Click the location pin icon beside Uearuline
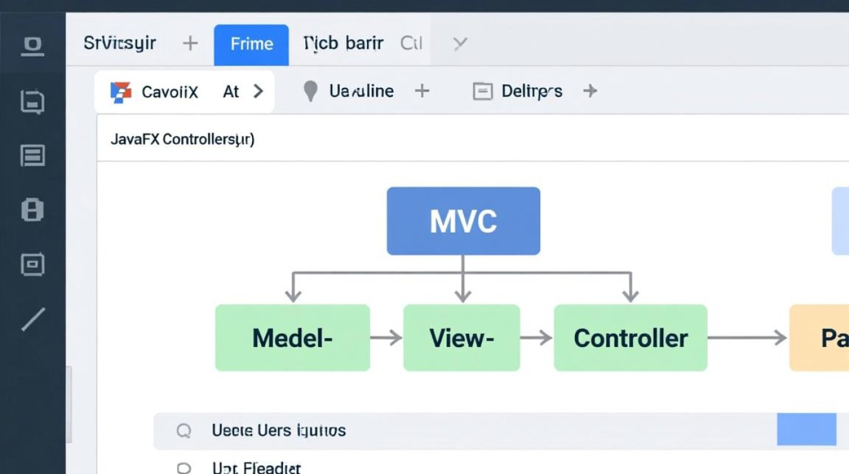 point(310,92)
